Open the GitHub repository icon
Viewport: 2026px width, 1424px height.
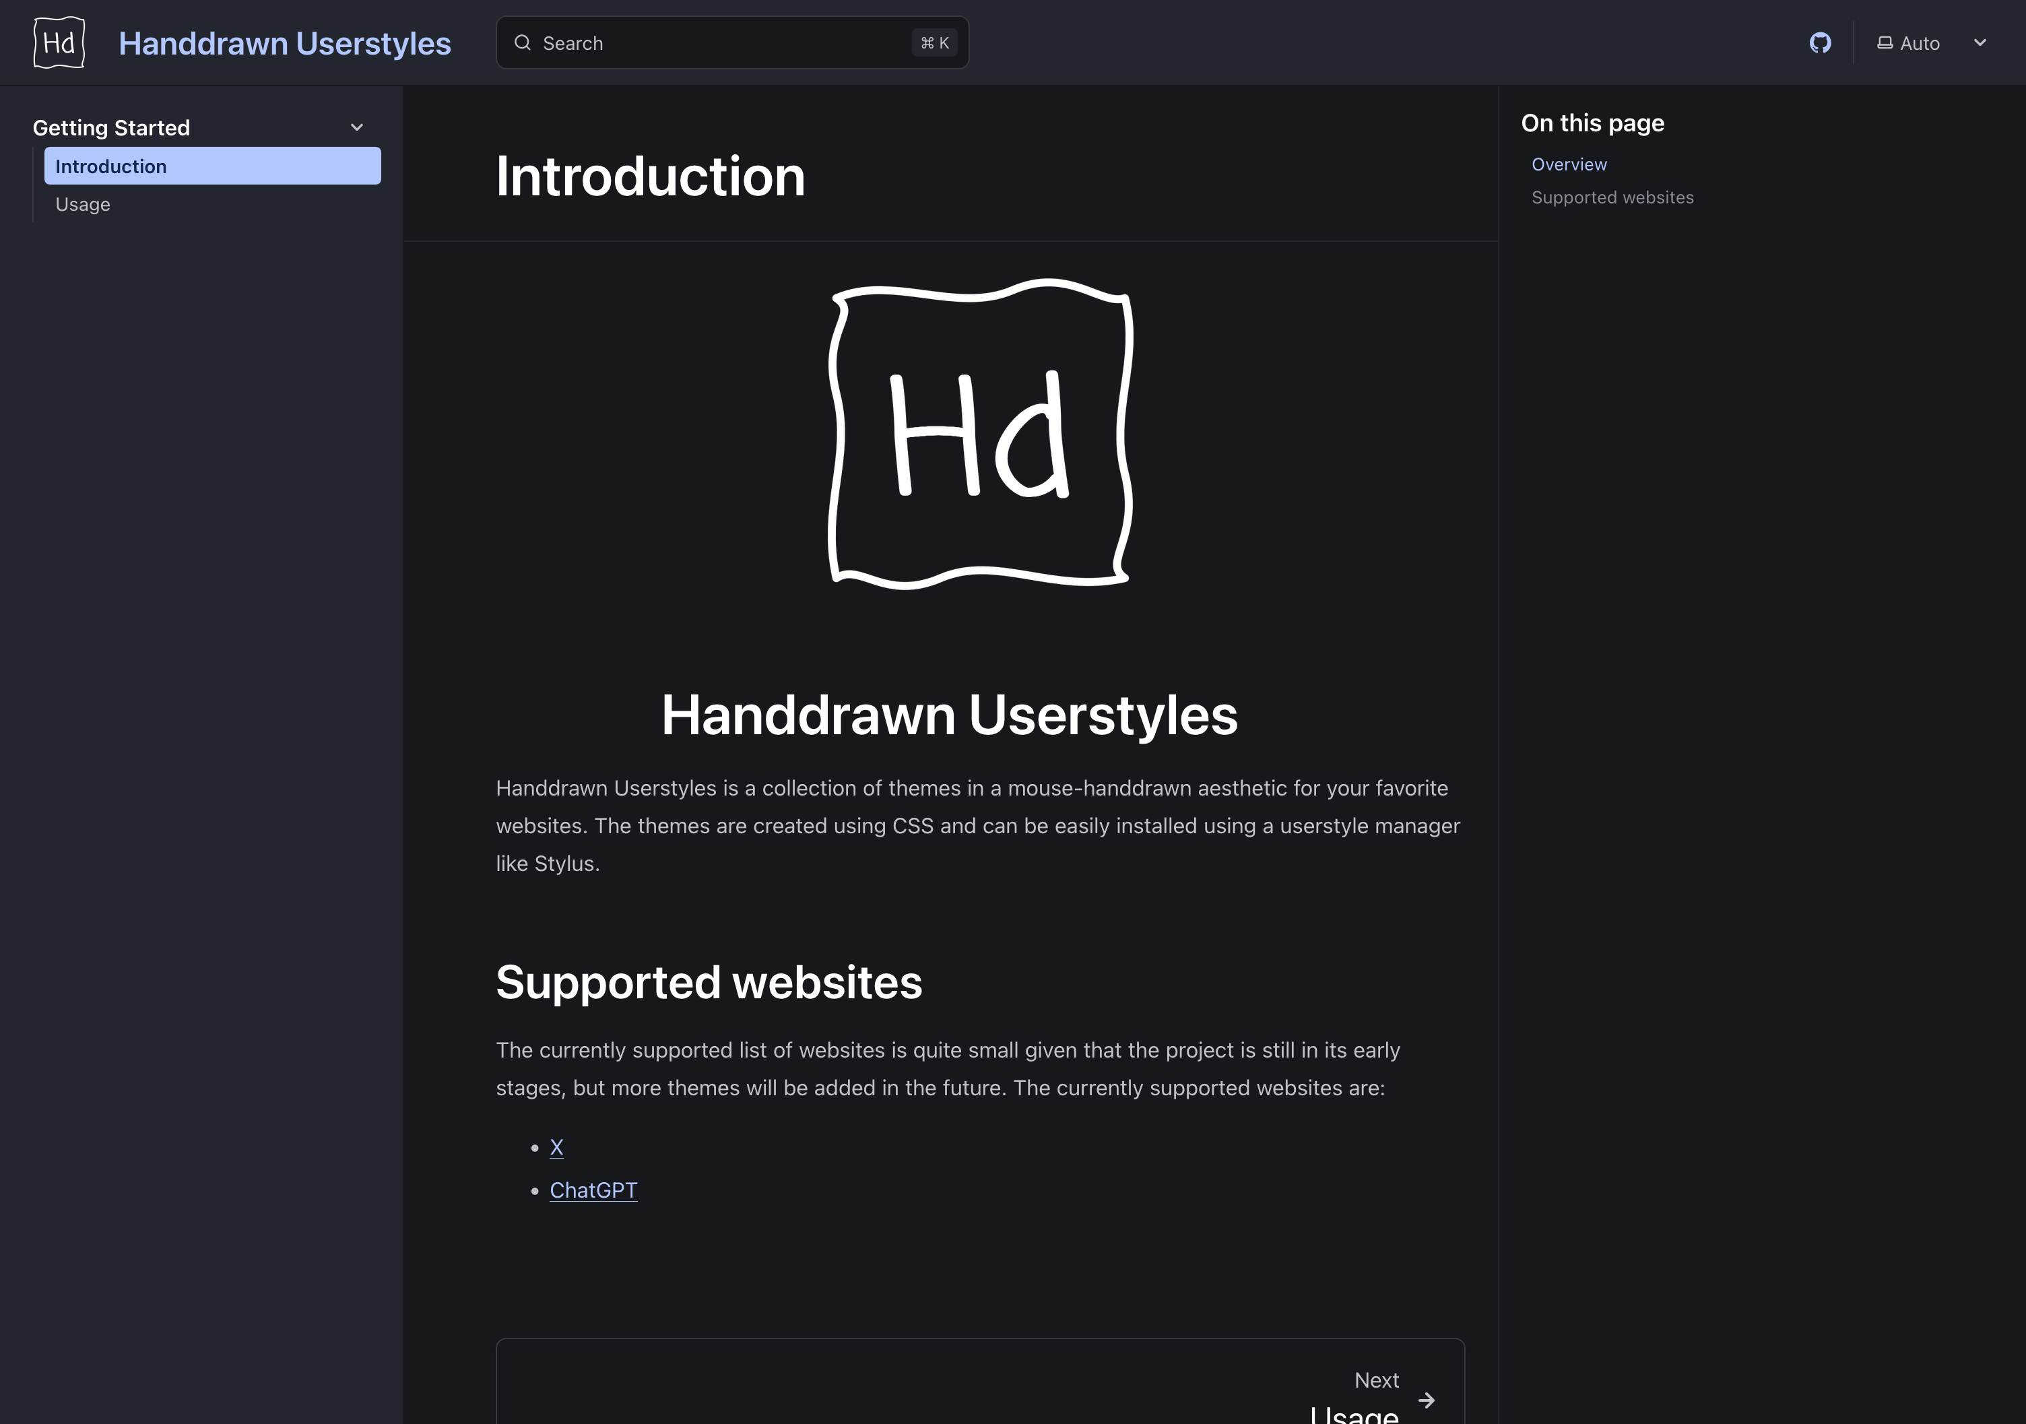(1819, 42)
